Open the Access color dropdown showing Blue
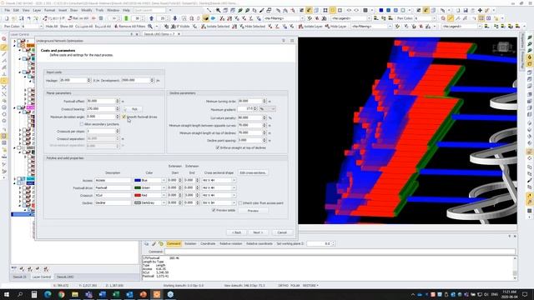The width and height of the screenshot is (534, 300). click(164, 180)
